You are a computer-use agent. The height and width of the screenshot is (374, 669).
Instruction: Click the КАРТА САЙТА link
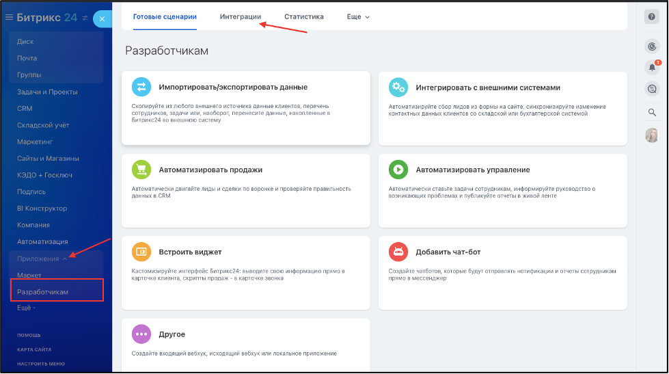click(x=34, y=349)
